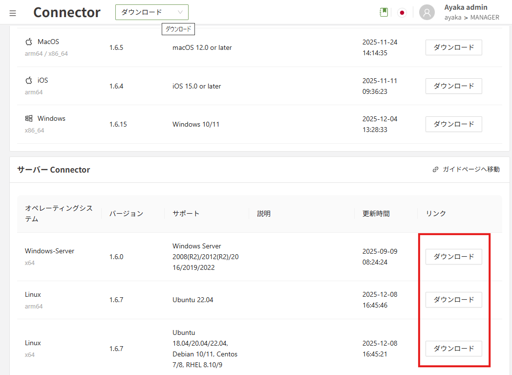Viewport: 512px width, 375px height.
Task: Open the hamburger menu icon
Action: pyautogui.click(x=13, y=13)
